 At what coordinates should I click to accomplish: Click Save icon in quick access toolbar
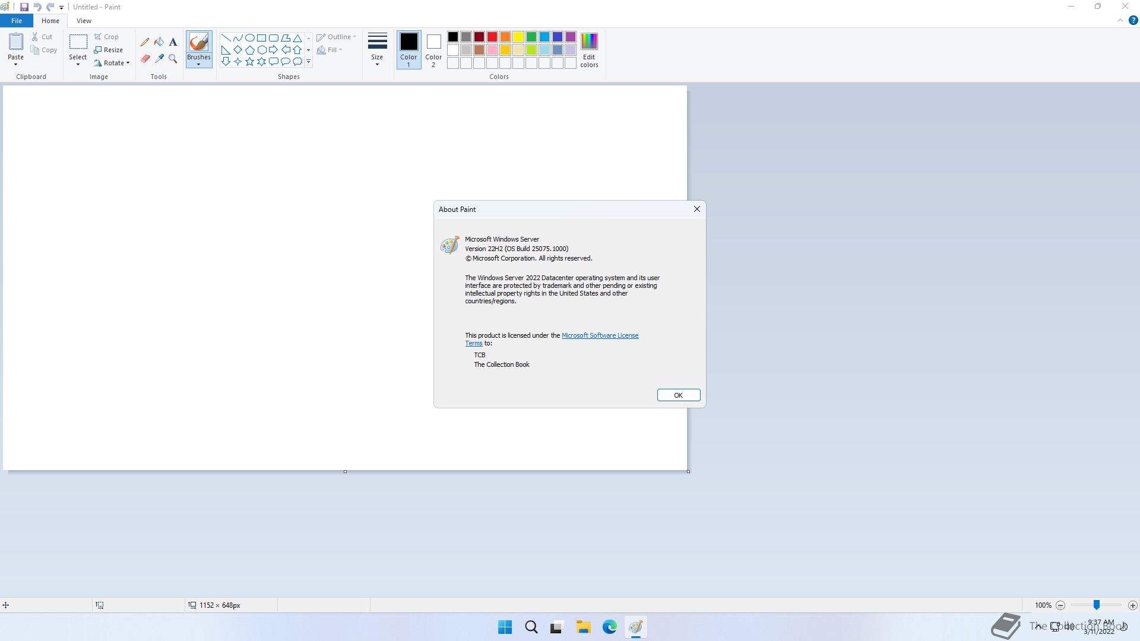tap(24, 7)
